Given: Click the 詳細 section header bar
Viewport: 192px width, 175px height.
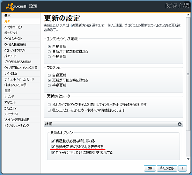Looking at the screenshot, I should tap(113, 124).
